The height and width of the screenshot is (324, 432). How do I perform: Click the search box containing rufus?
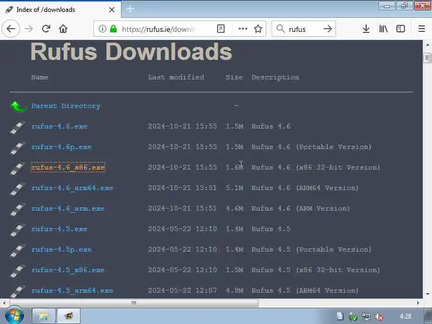[303, 29]
